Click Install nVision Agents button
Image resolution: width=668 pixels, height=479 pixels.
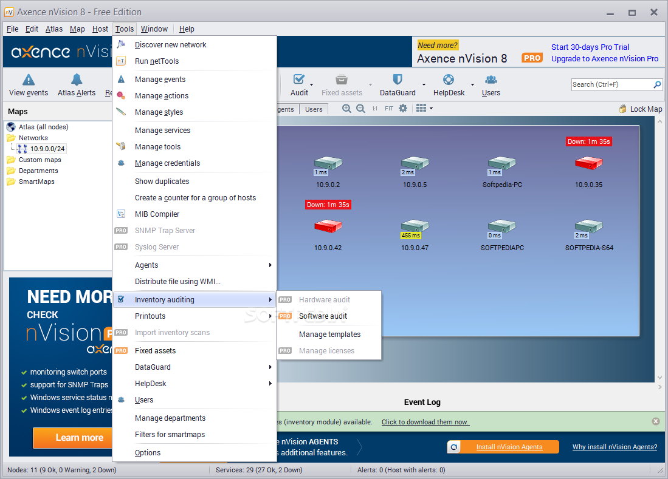(503, 447)
